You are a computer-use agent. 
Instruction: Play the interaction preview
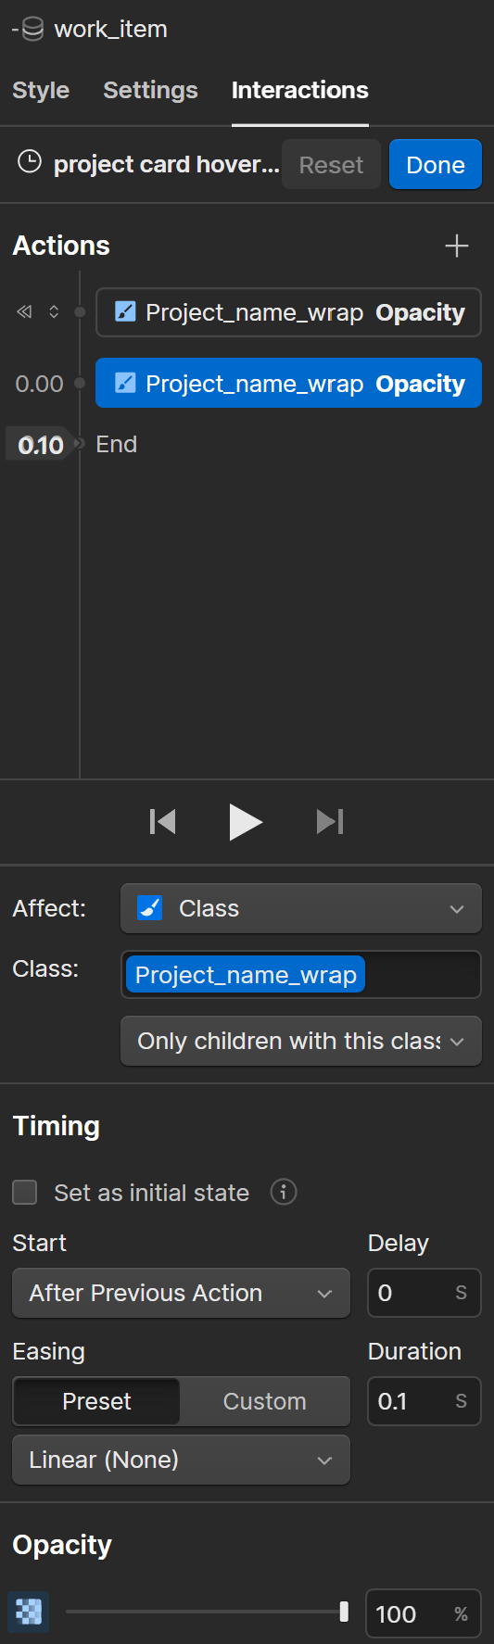[x=245, y=822]
